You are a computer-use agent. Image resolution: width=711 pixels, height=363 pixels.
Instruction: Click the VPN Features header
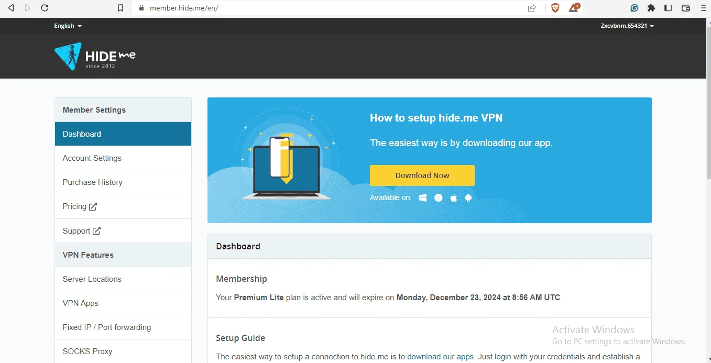[x=123, y=255]
